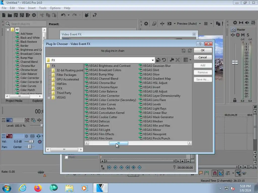Click the help ? button on Plug-In Chooser
This screenshot has width=258, height=193.
pyautogui.click(x=200, y=44)
